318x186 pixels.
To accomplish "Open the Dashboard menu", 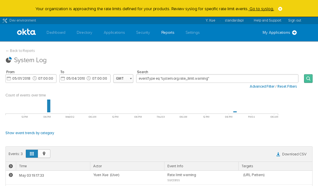I will [56, 33].
